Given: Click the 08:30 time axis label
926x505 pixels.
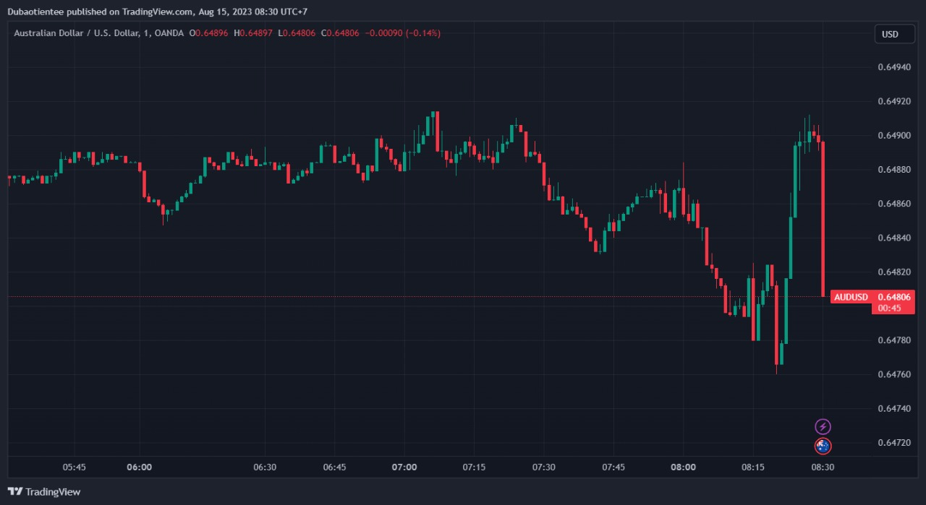Looking at the screenshot, I should (823, 467).
